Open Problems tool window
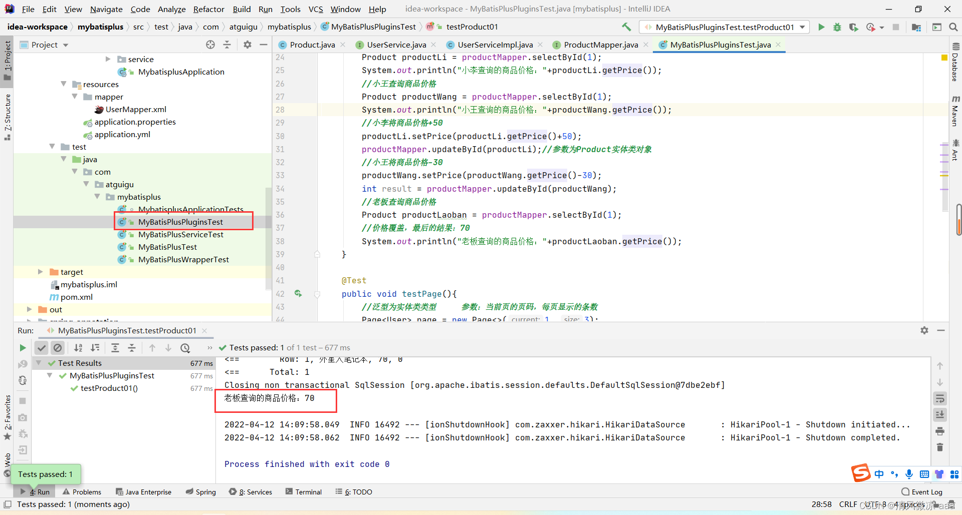Image resolution: width=962 pixels, height=515 pixels. pyautogui.click(x=82, y=492)
